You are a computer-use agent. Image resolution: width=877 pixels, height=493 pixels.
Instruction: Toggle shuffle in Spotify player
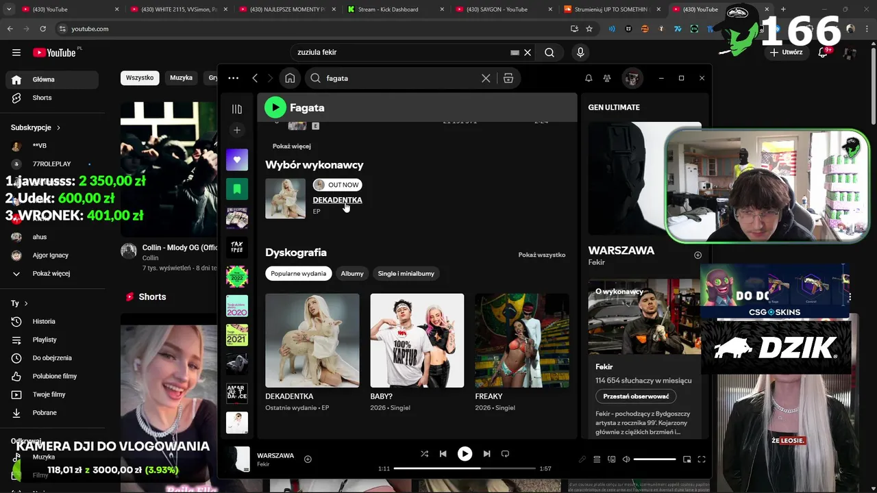pos(424,453)
